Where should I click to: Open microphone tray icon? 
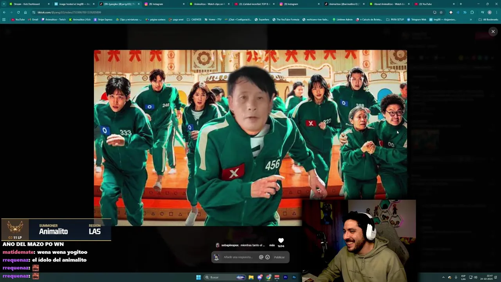coord(456,277)
